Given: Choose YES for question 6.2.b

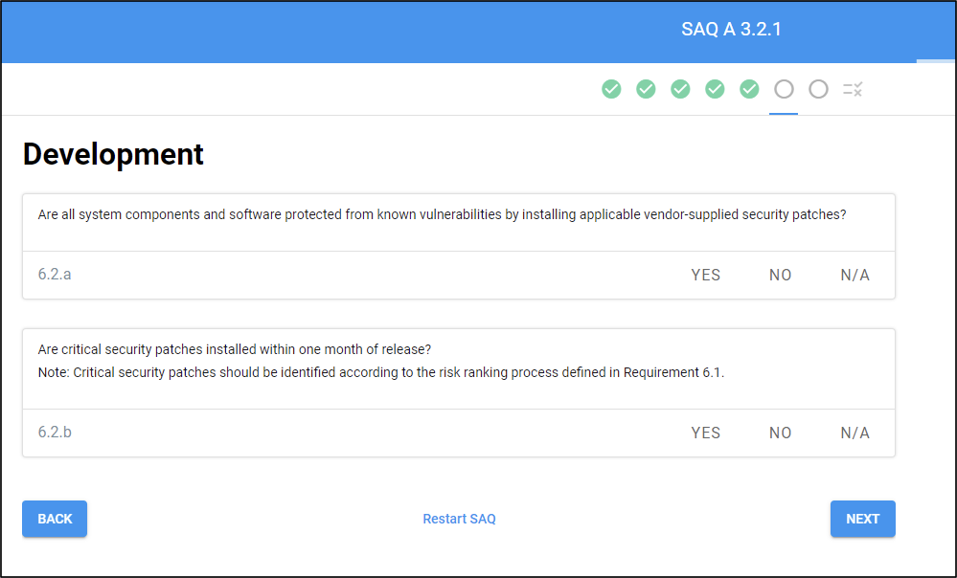Looking at the screenshot, I should click(x=705, y=433).
